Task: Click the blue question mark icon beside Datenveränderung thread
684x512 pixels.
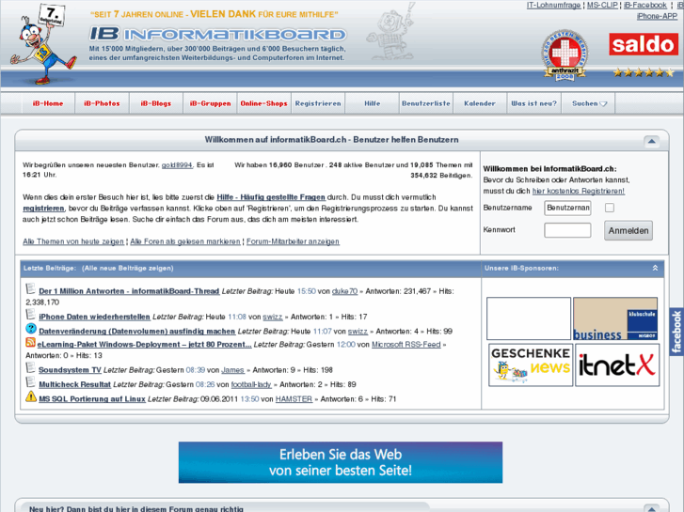Action: click(30, 329)
